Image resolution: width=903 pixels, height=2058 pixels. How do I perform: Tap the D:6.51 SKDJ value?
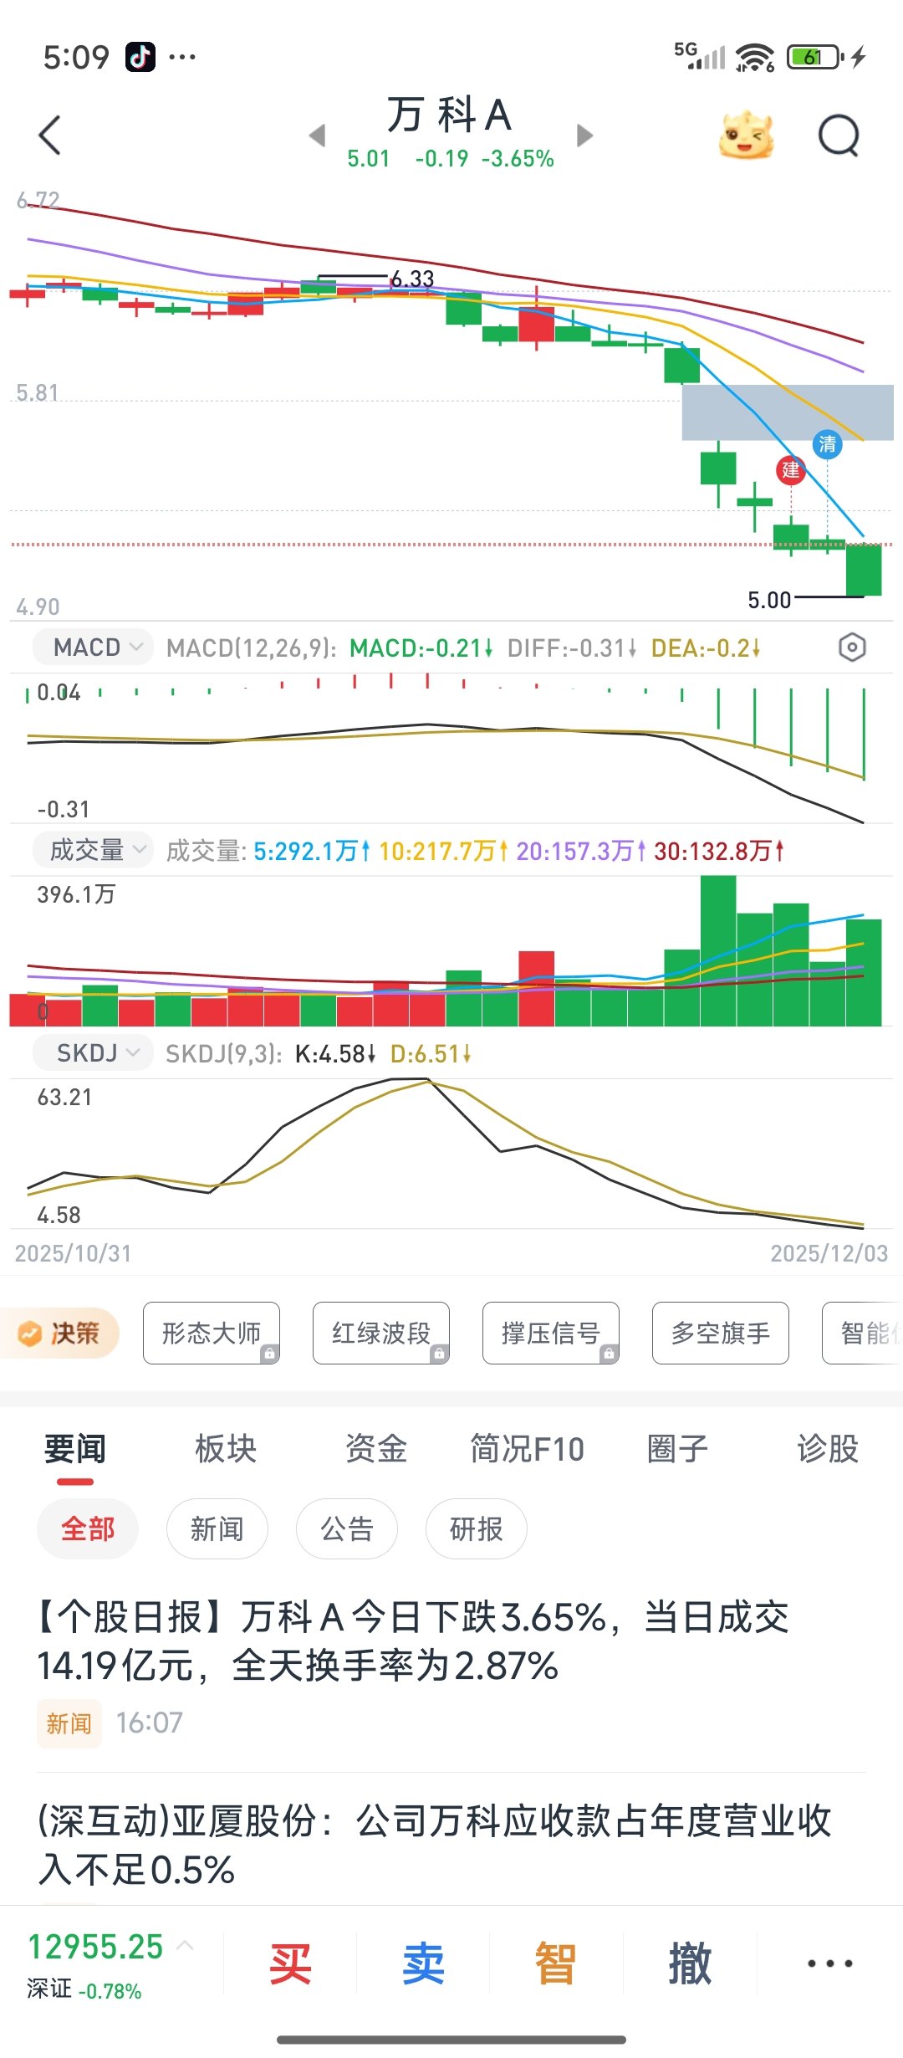pos(431,1053)
